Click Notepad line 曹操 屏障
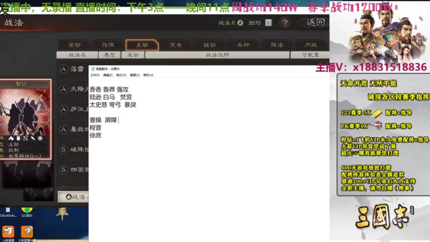This screenshot has width=430, height=242. tap(103, 120)
